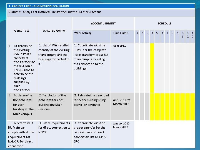Click the 'April 2011' time frame cell
Screen dimensions: 200x150
[122, 68]
